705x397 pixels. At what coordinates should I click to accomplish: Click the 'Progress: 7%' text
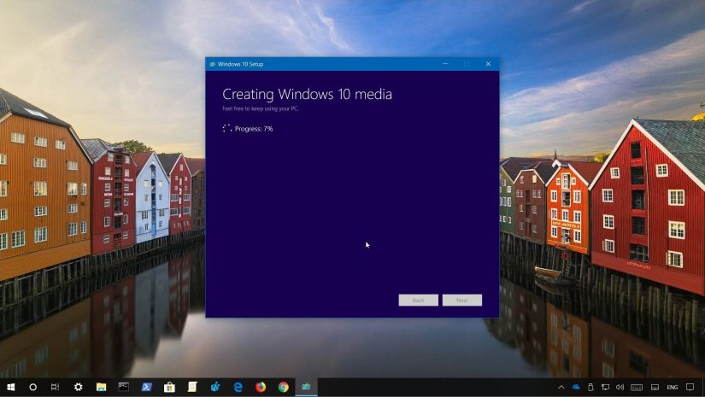point(254,128)
